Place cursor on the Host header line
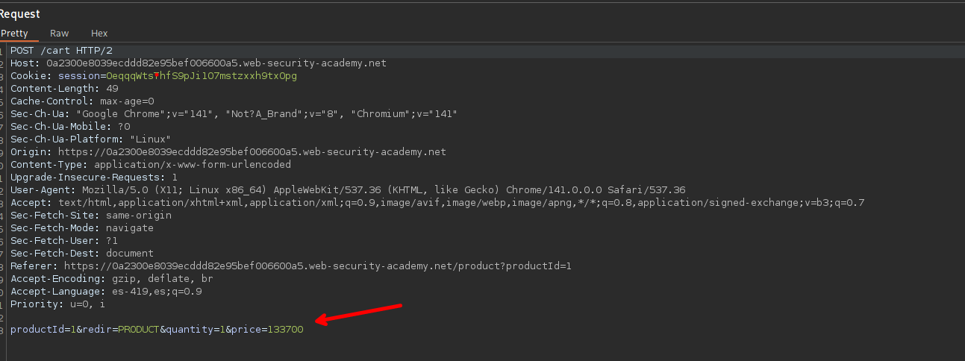The height and width of the screenshot is (361, 965). click(198, 63)
